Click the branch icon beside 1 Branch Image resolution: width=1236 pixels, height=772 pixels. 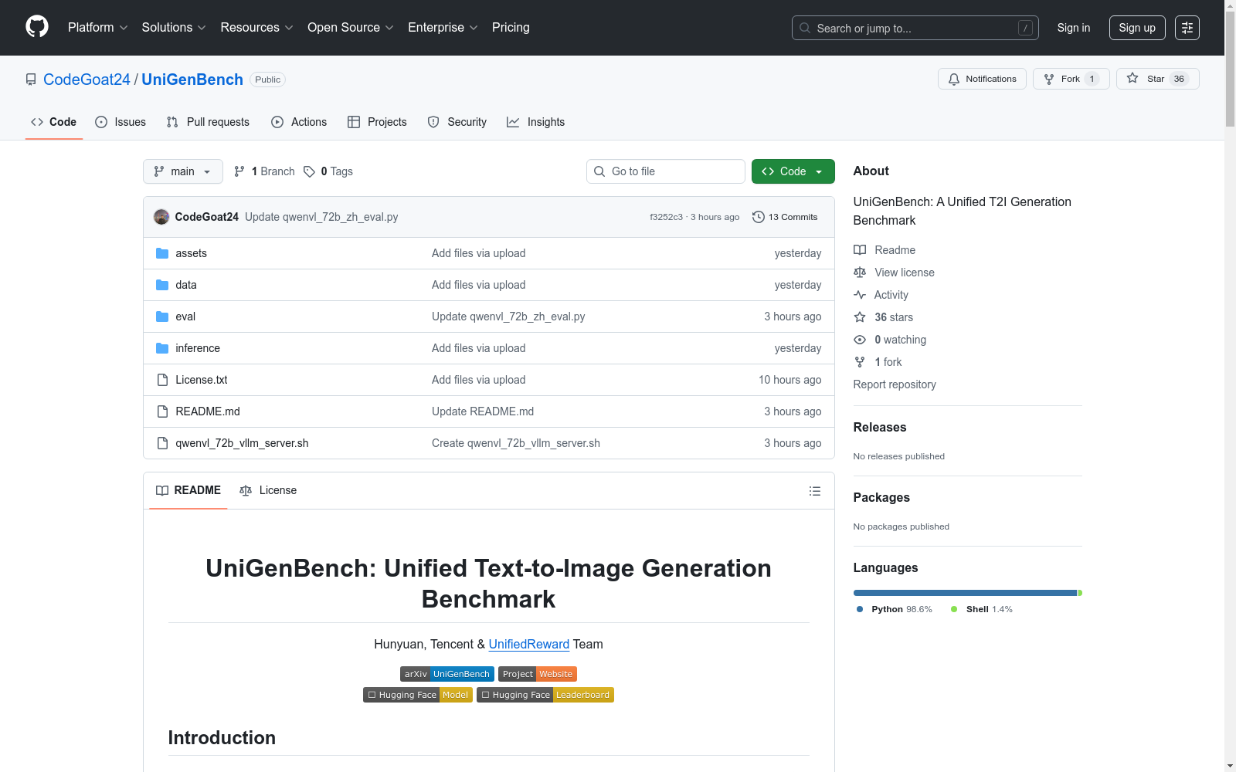pos(239,171)
